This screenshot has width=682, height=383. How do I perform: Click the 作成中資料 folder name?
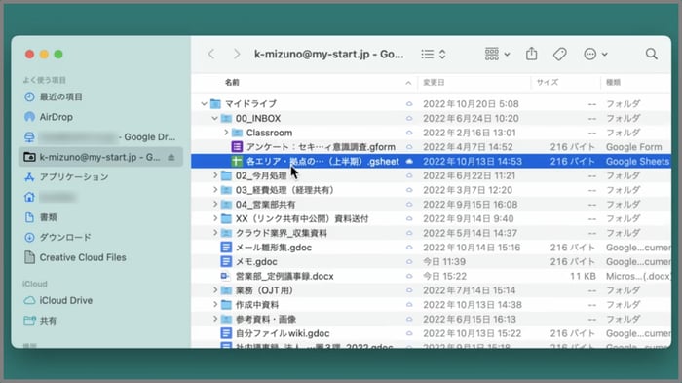(257, 305)
